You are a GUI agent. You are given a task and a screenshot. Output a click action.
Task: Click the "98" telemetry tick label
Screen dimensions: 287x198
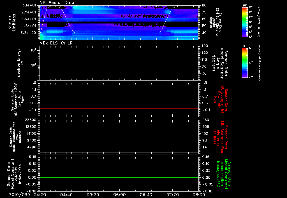[204, 140]
